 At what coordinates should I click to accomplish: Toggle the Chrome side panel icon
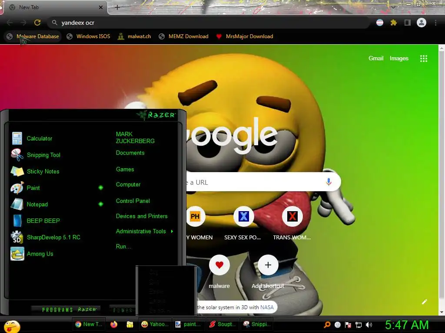(408, 23)
